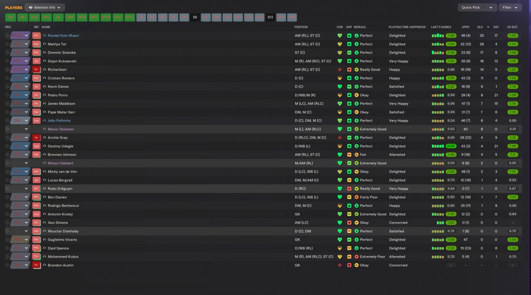Image resolution: width=531 pixels, height=295 pixels.
Task: Open the position selector for Dominic Solanke
Action: pyautogui.click(x=20, y=53)
